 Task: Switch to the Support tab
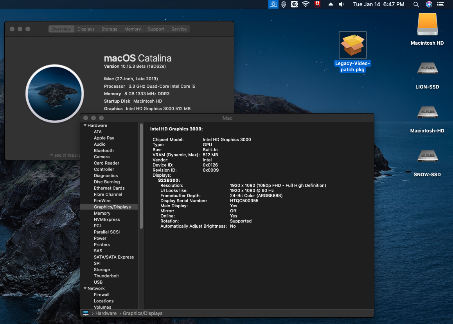(x=156, y=29)
